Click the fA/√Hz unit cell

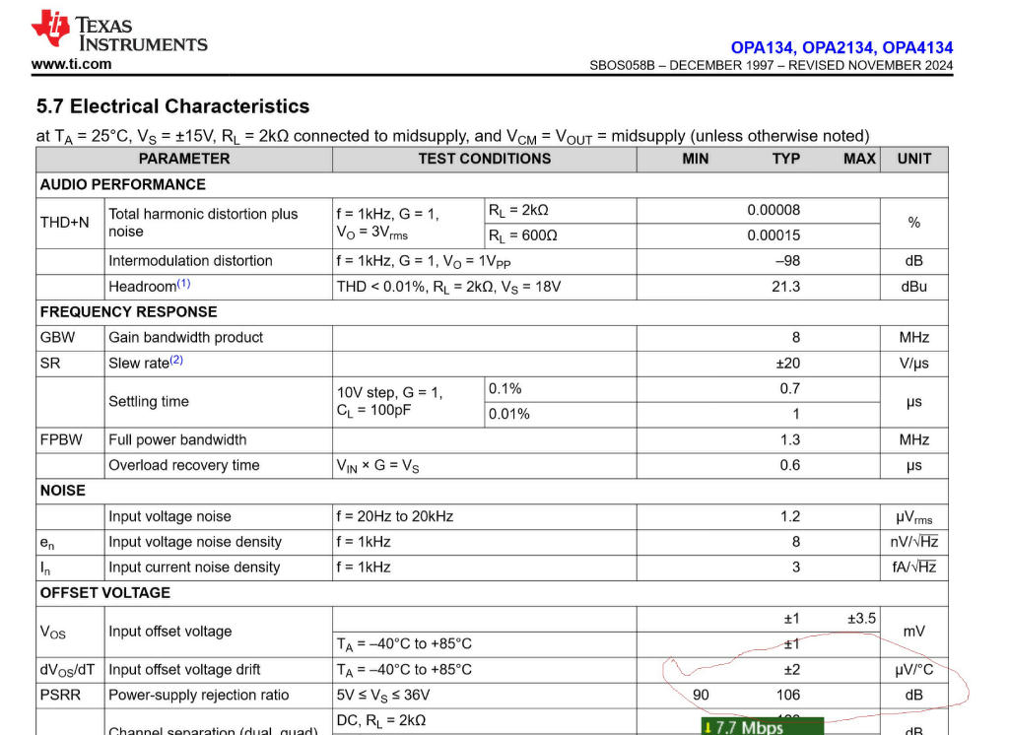tap(914, 568)
